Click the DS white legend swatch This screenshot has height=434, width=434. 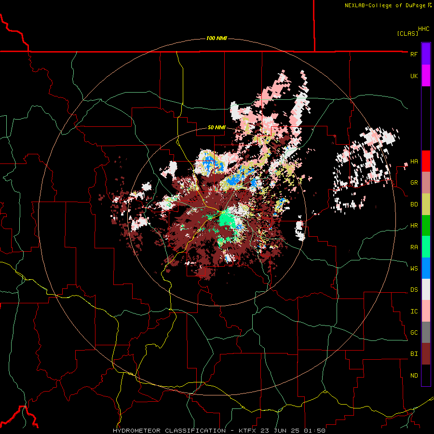click(x=426, y=289)
